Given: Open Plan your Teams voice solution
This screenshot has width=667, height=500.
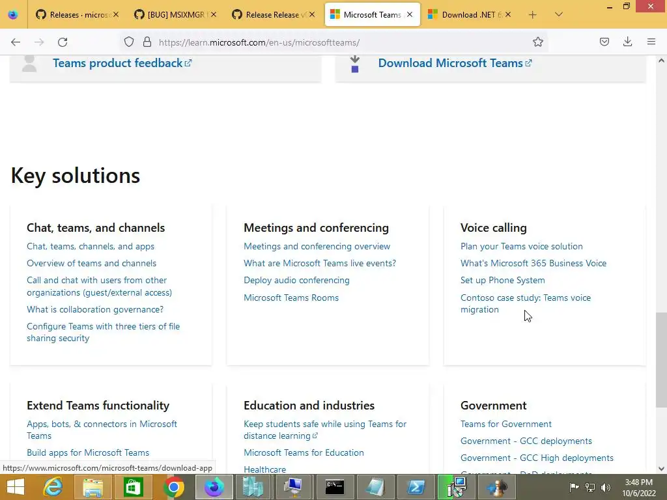Looking at the screenshot, I should click(522, 246).
